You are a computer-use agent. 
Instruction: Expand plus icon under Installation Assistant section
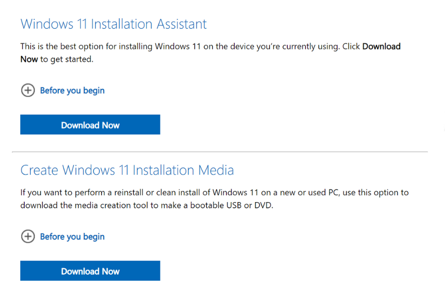pos(28,90)
